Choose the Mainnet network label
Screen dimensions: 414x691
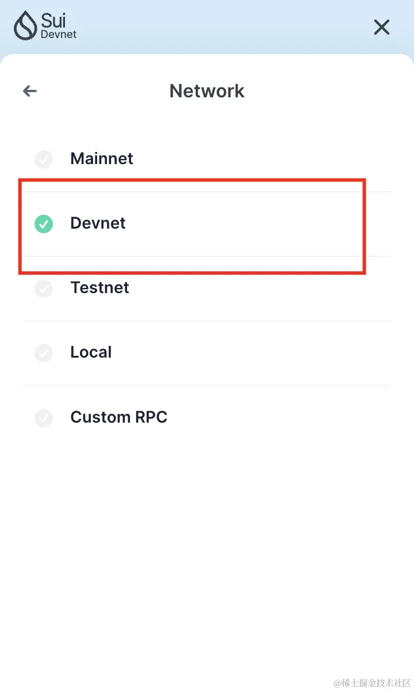102,158
